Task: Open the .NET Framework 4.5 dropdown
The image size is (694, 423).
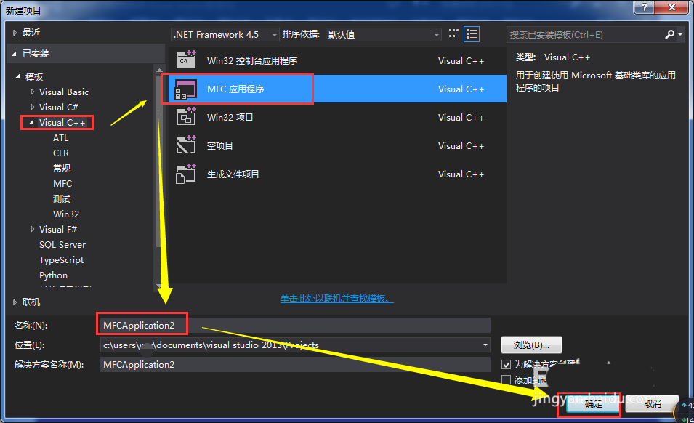Action: [x=225, y=34]
